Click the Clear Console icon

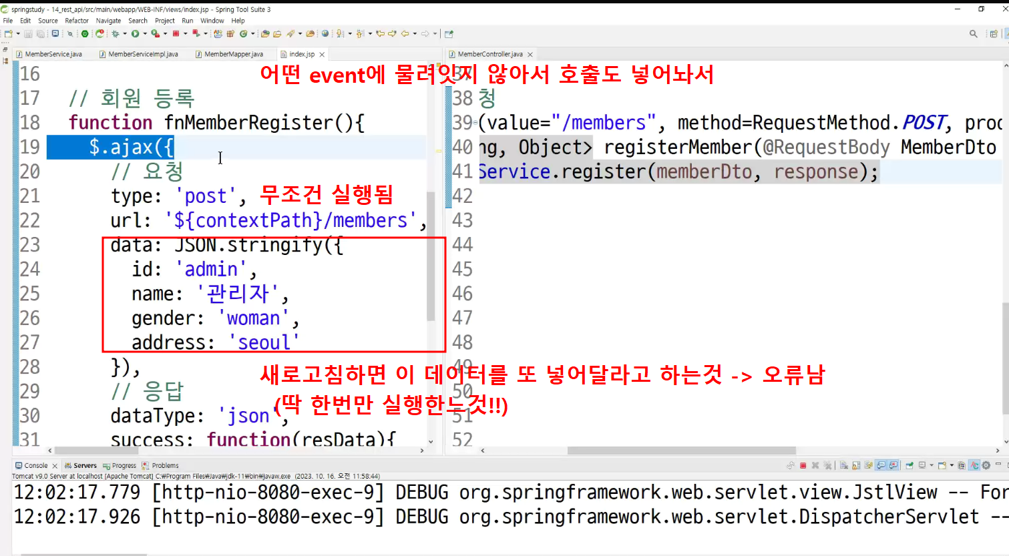(x=843, y=465)
